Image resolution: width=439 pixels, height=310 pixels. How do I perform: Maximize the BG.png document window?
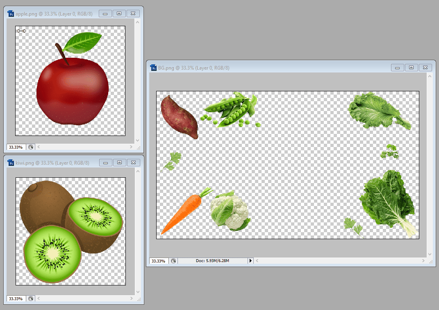(x=412, y=68)
